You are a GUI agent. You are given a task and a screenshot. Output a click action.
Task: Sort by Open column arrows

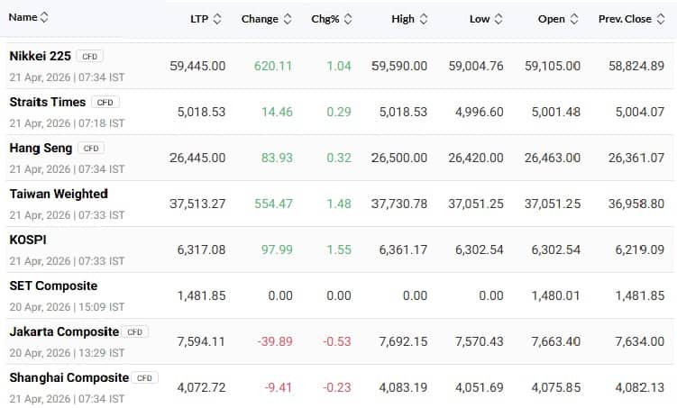point(574,19)
